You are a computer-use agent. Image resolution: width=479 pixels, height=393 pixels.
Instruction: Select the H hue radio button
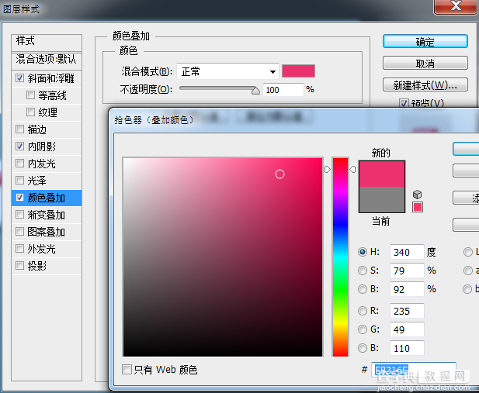tap(363, 252)
